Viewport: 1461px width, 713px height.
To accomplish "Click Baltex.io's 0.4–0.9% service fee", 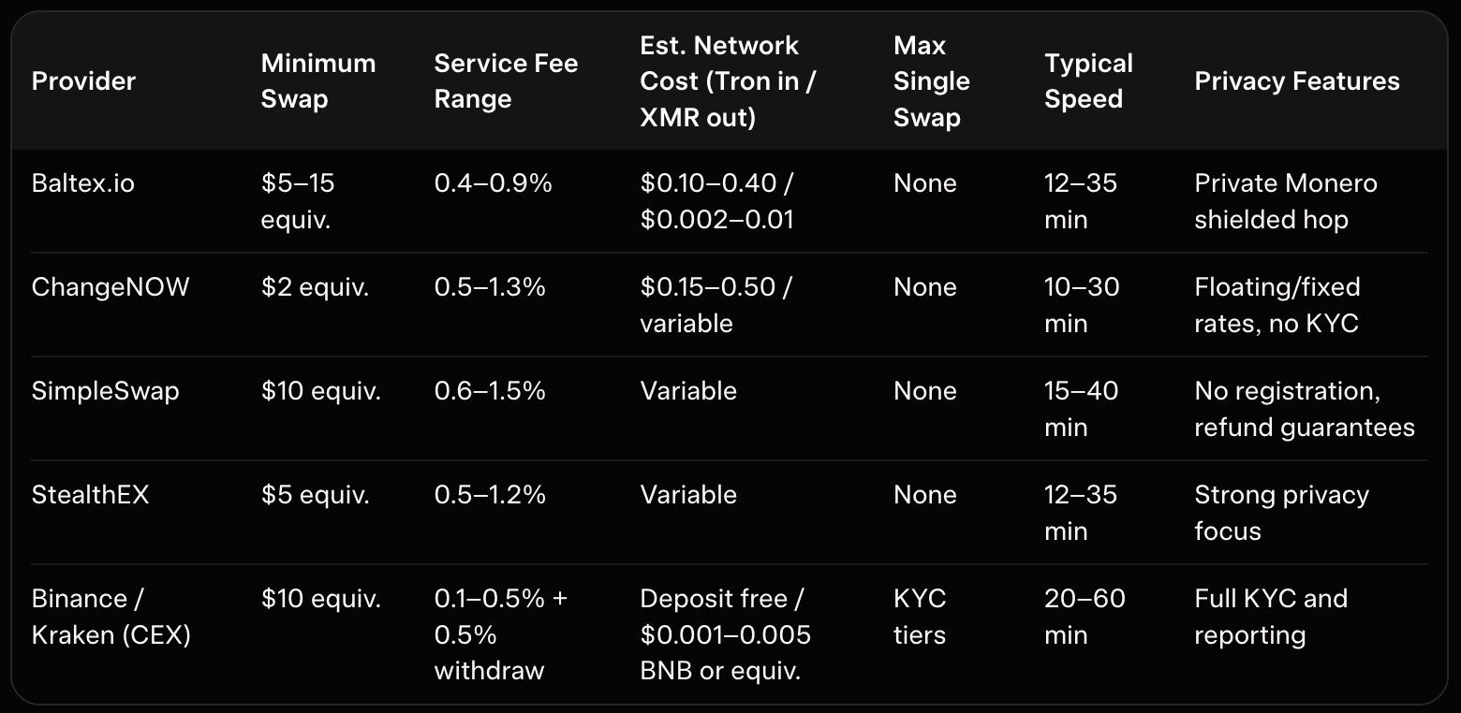I will (493, 183).
